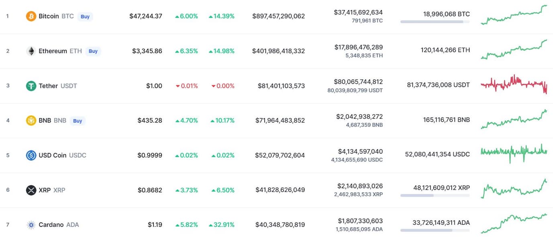Open Tether's red 7-day sparkline chart
The height and width of the screenshot is (240, 553).
tap(514, 84)
